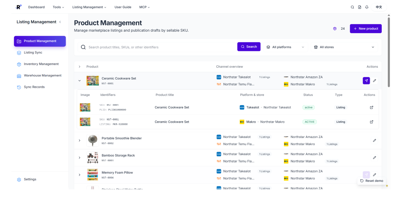Open the Tools menu
400x198 pixels.
coord(58,7)
